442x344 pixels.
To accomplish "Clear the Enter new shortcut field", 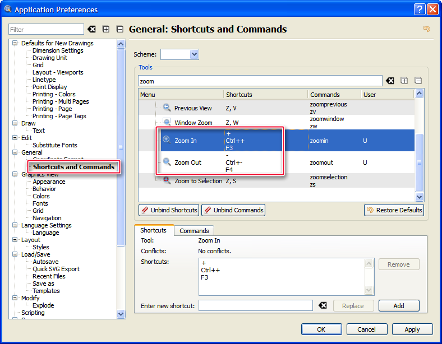I will (323, 305).
